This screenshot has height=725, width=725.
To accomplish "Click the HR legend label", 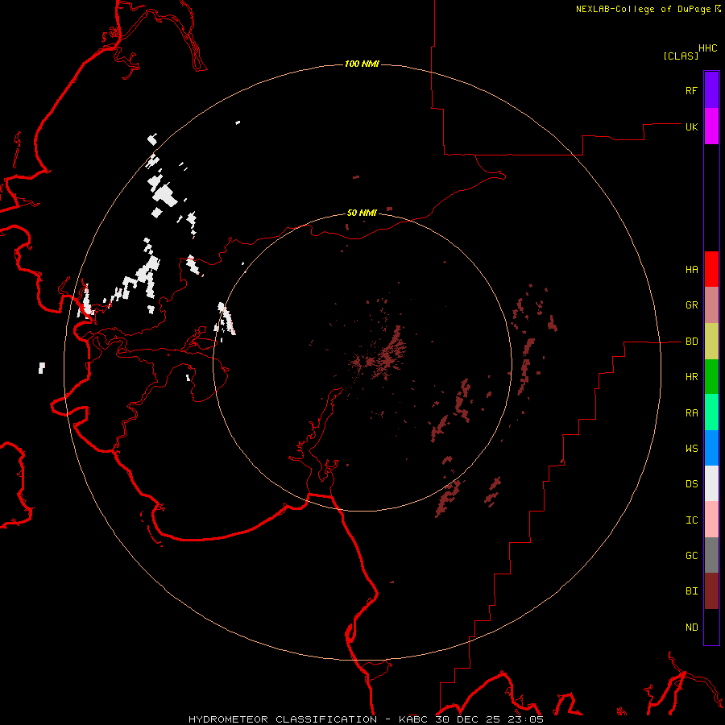I will (x=692, y=377).
